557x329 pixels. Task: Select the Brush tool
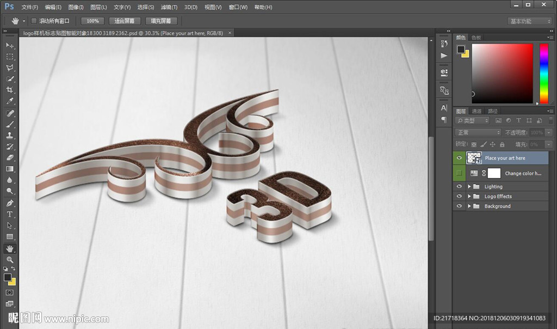pos(10,124)
